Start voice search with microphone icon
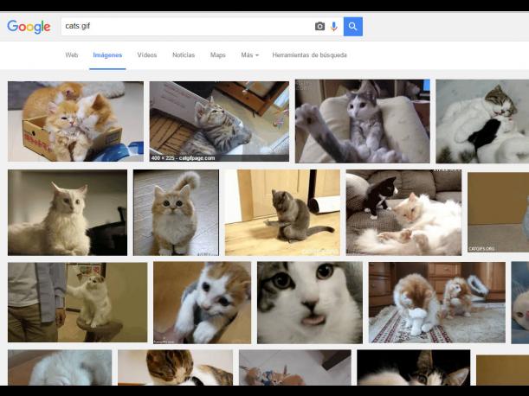 (333, 26)
